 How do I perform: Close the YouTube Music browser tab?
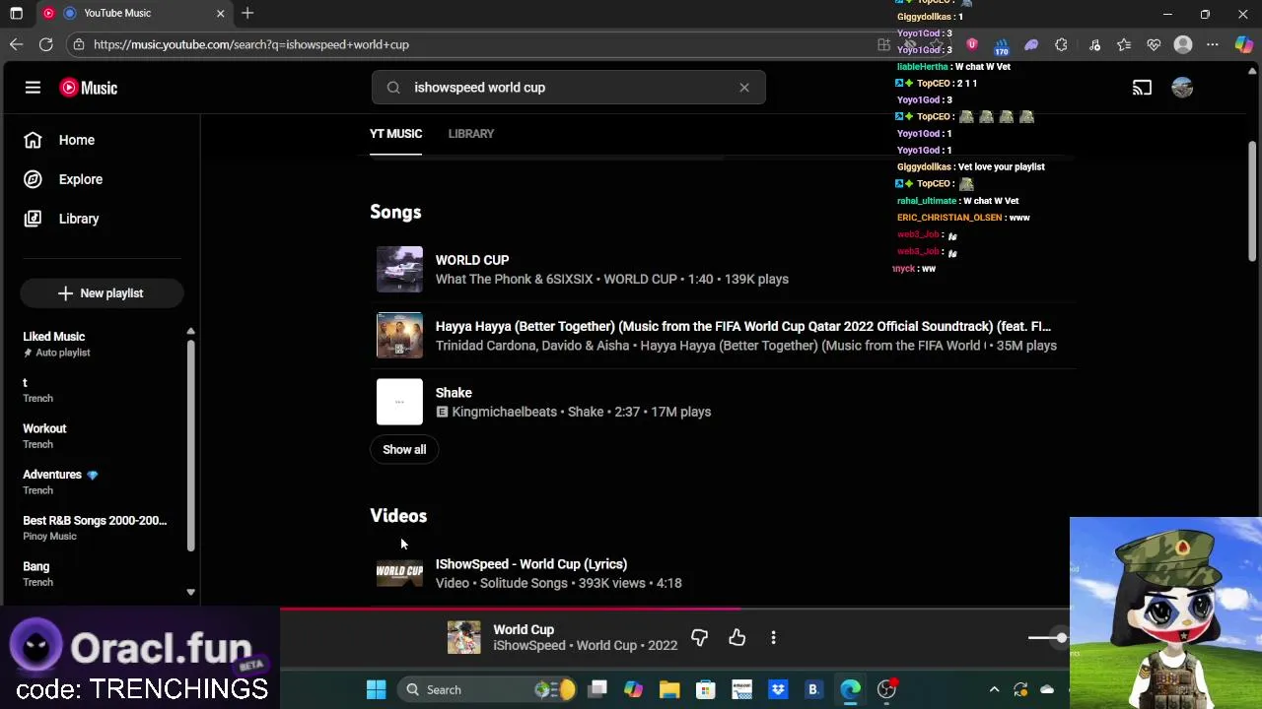pyautogui.click(x=220, y=13)
